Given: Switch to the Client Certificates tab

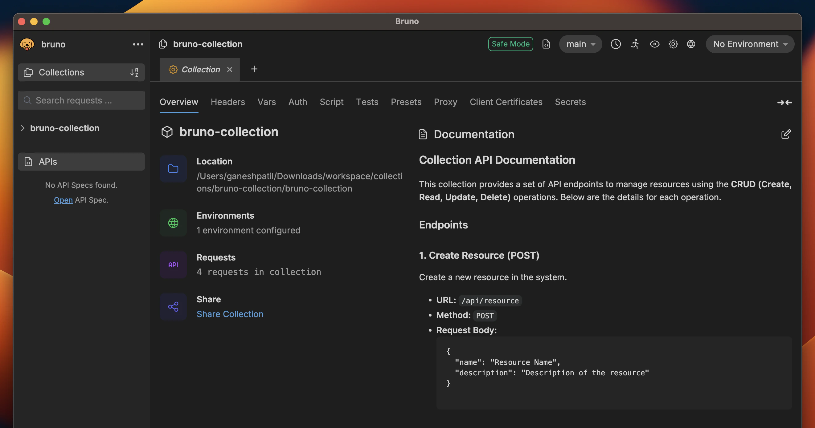Looking at the screenshot, I should (506, 102).
